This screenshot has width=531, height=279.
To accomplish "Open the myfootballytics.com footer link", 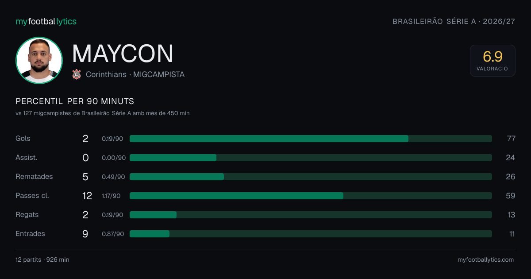I will [x=485, y=260].
